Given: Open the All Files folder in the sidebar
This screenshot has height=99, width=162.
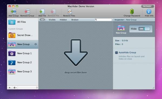Looking at the screenshot, I should point(23,22).
